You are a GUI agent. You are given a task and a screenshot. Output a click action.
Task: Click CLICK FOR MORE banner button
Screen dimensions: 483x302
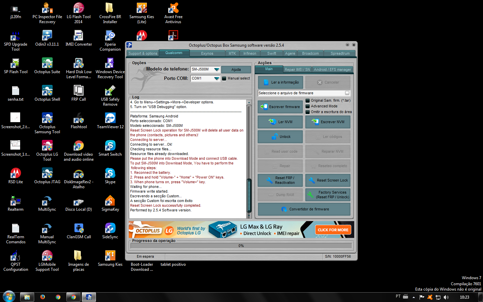(333, 230)
